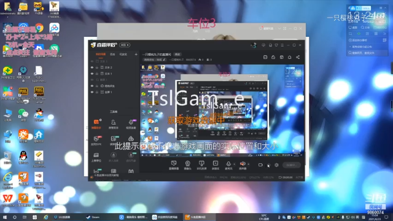Image resolution: width=393 pixels, height=221 pixels.
Task: Toggle lock on the 文本 2 source
Action: 97,68
